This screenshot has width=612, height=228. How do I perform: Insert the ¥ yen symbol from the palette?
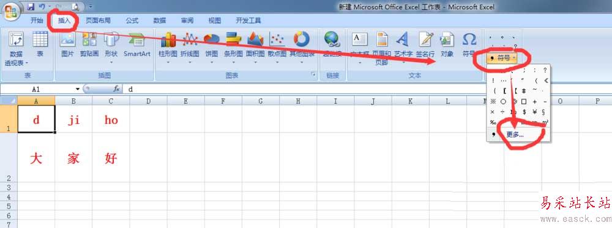click(535, 112)
